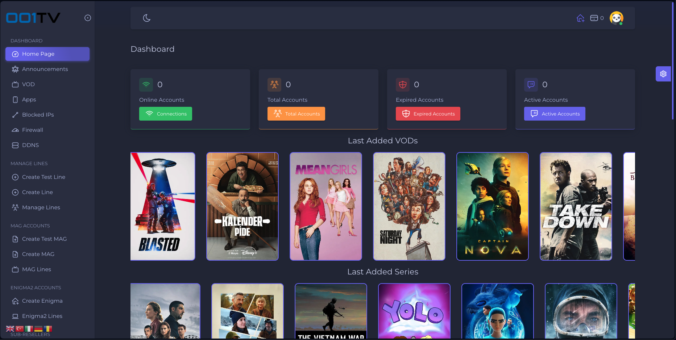Click the credits card icon in the top bar
Screen dimensions: 676x340
tap(594, 18)
